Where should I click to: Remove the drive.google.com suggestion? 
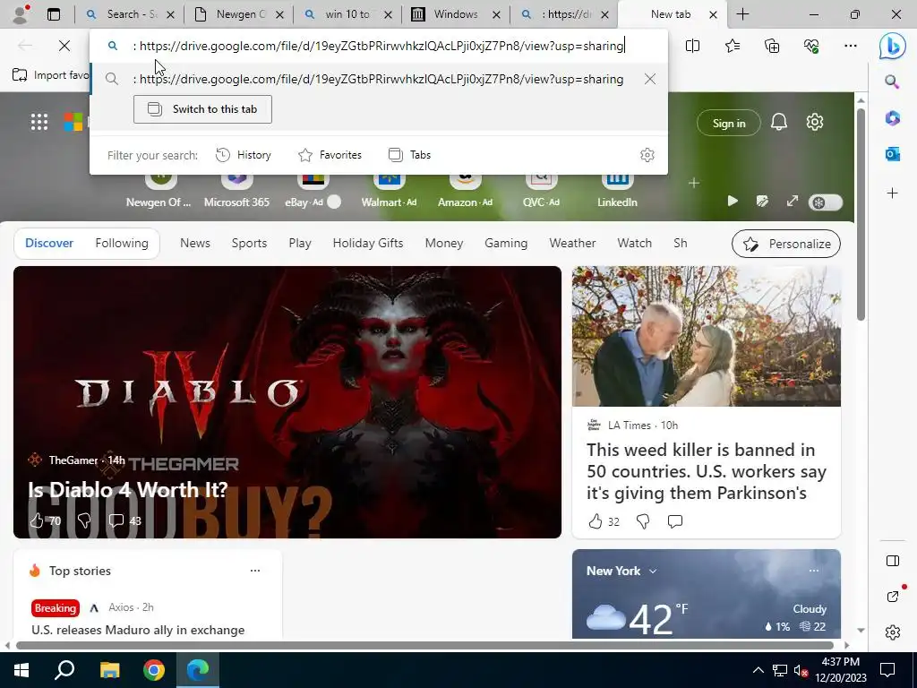point(650,79)
